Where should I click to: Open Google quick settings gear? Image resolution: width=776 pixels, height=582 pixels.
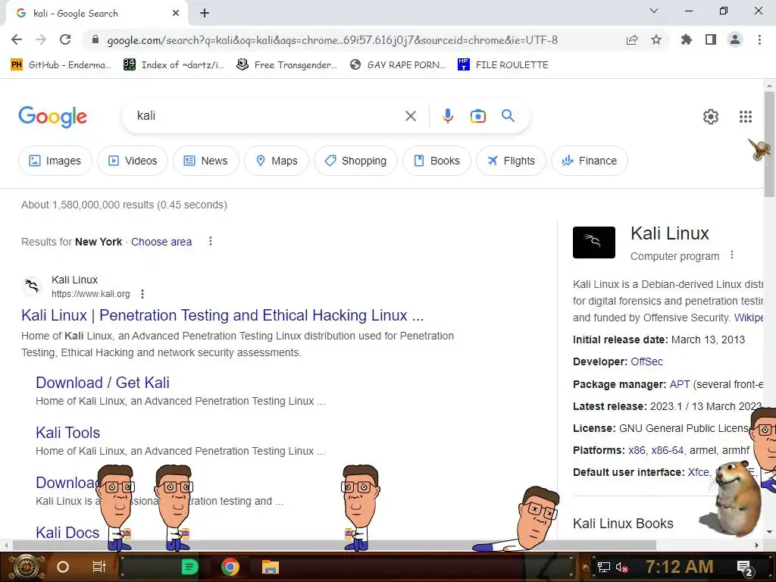pos(711,116)
